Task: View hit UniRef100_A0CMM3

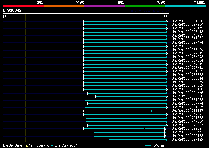Action: click(187, 132)
